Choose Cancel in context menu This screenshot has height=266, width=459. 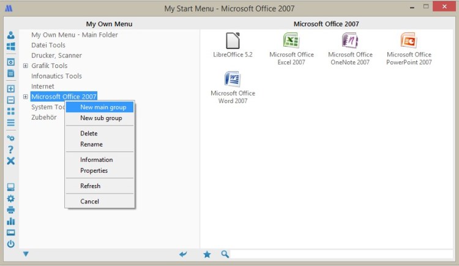100,202
